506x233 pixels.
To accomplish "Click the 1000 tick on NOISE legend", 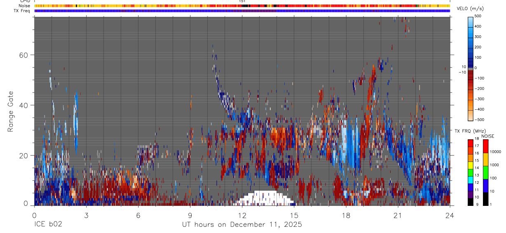I will (494, 165).
